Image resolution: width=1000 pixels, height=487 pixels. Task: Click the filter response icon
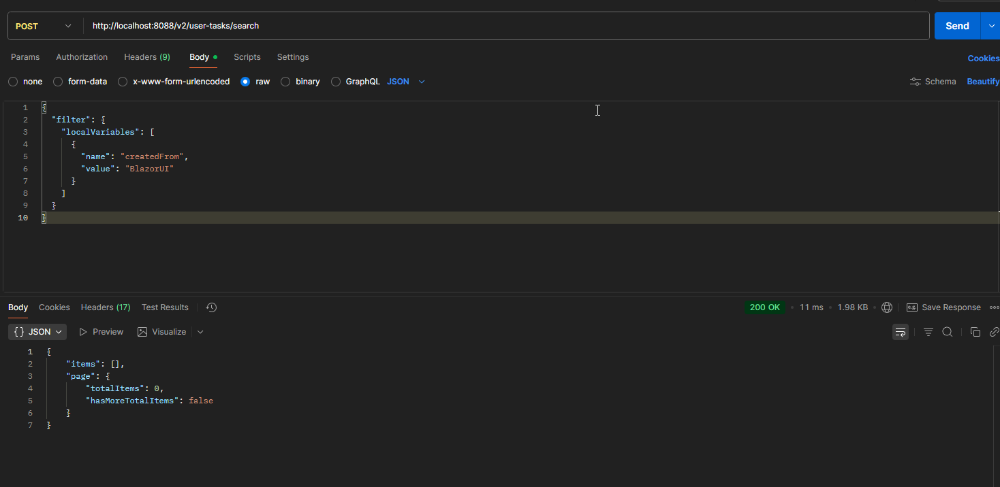coord(928,332)
